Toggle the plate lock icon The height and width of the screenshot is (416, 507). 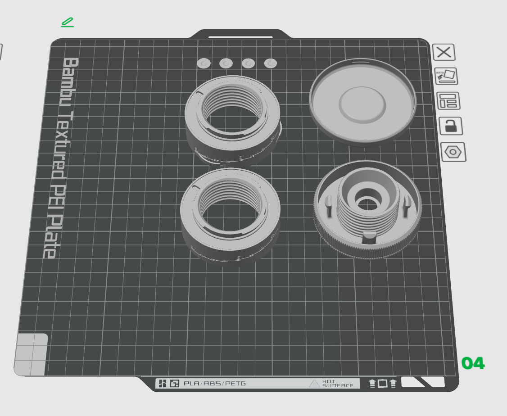(x=451, y=127)
